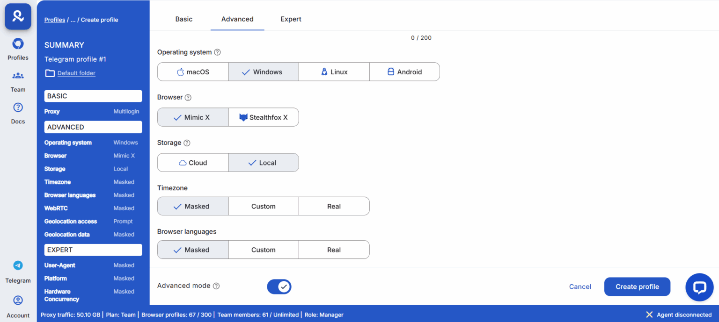Set Timezone to Custom

pyautogui.click(x=264, y=206)
